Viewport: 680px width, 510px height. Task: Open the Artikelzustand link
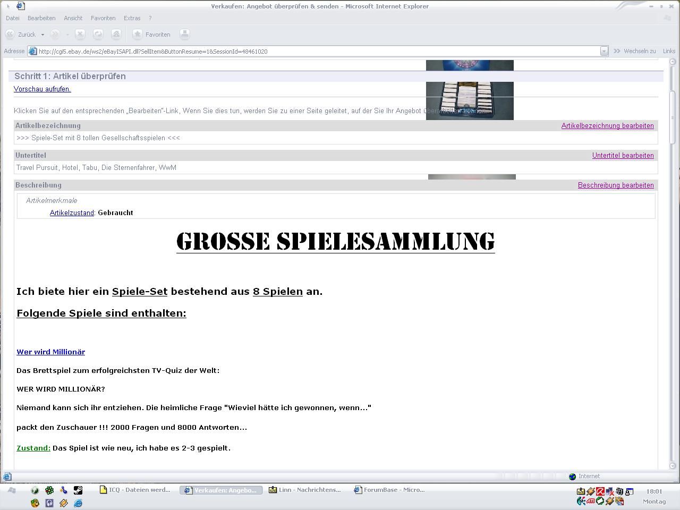point(72,212)
